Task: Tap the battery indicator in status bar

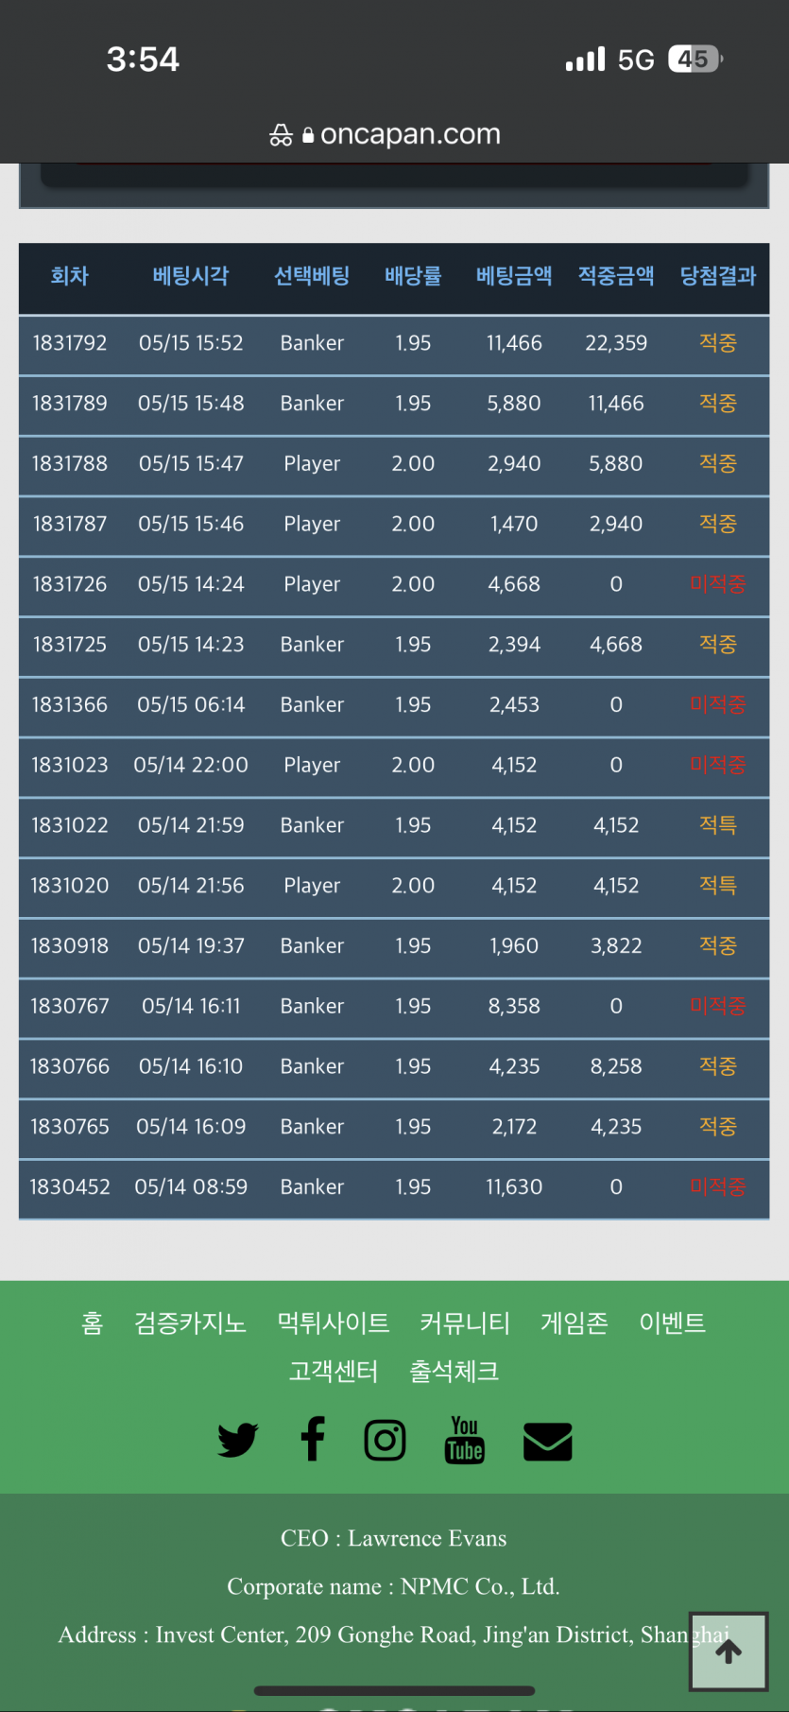Action: [695, 60]
